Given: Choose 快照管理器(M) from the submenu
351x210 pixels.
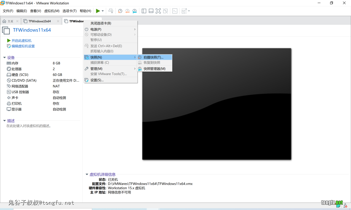Looking at the screenshot, I should coord(154,69).
